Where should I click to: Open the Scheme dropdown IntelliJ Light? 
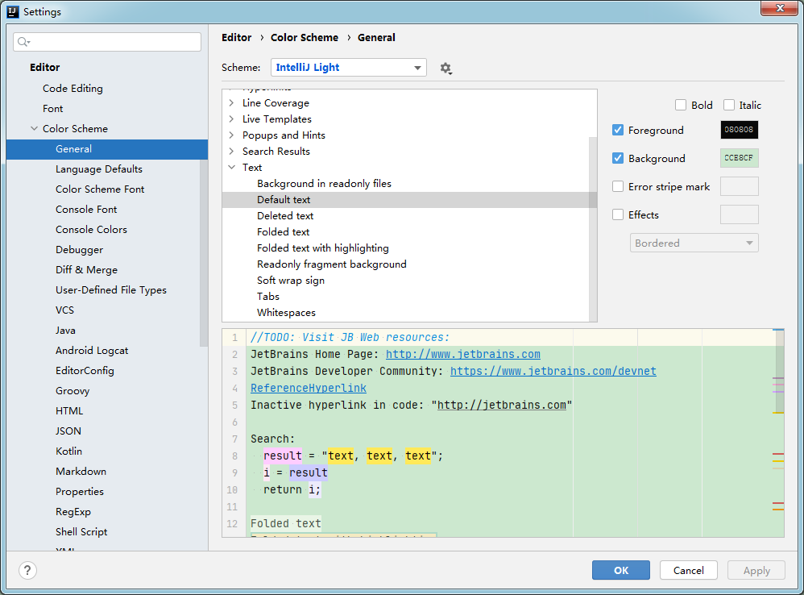pos(348,68)
